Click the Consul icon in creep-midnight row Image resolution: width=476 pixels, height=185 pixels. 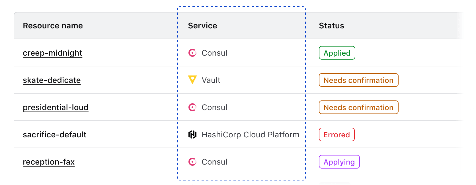[192, 53]
